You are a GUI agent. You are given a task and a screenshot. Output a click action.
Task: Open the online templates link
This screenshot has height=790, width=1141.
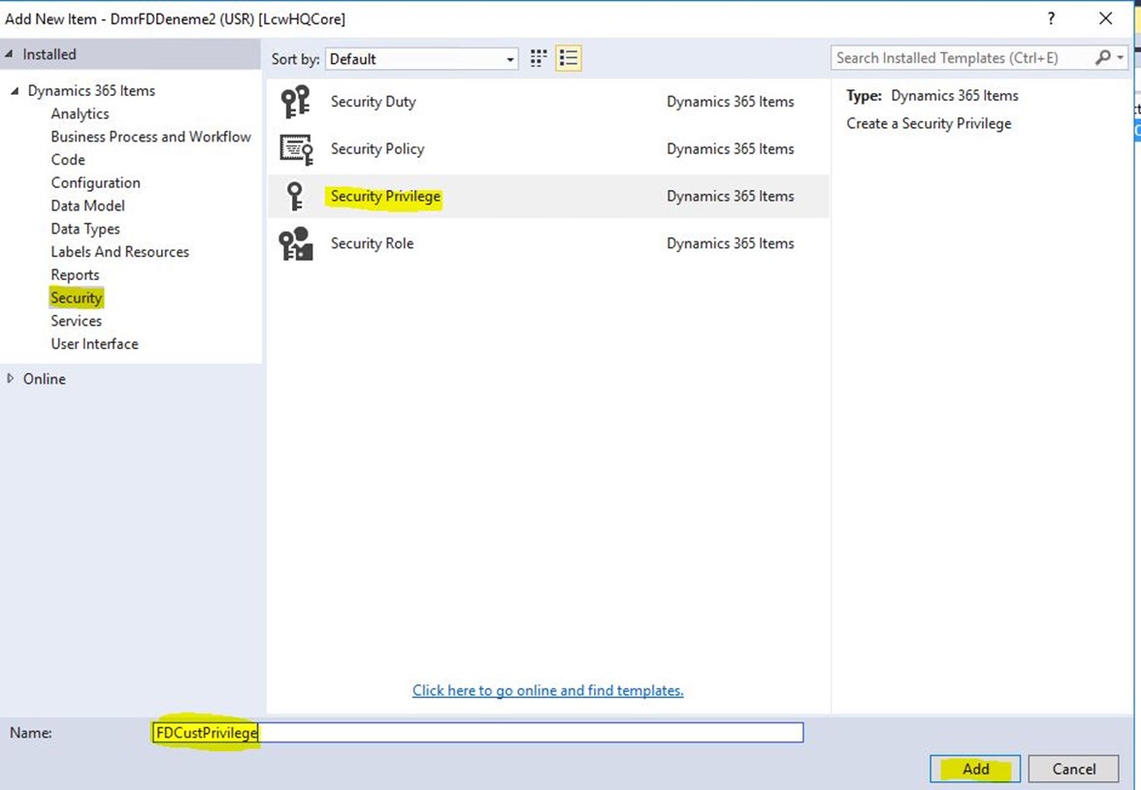(x=548, y=690)
